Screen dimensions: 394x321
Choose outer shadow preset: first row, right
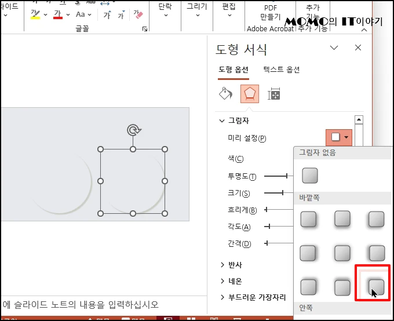click(x=376, y=219)
